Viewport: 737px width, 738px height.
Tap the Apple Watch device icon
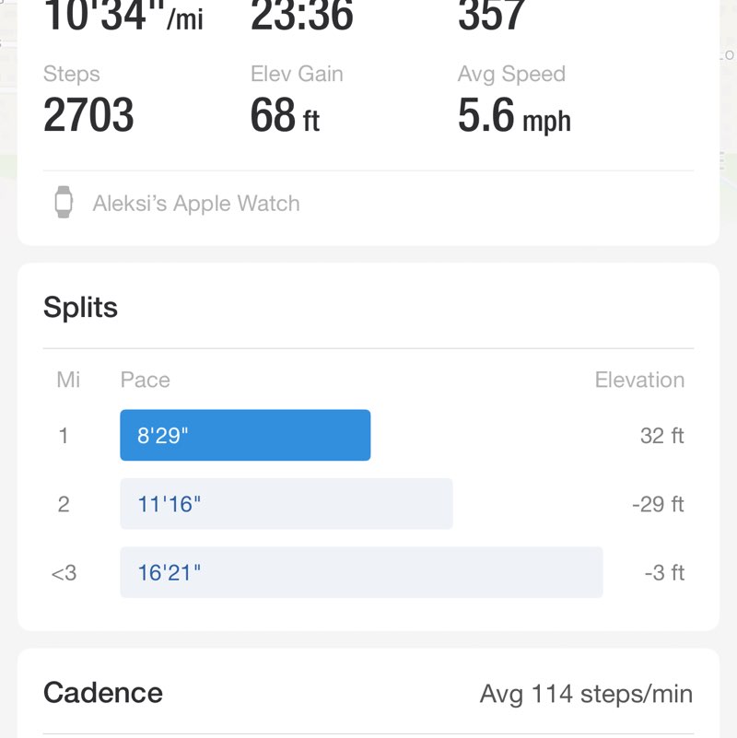[64, 203]
